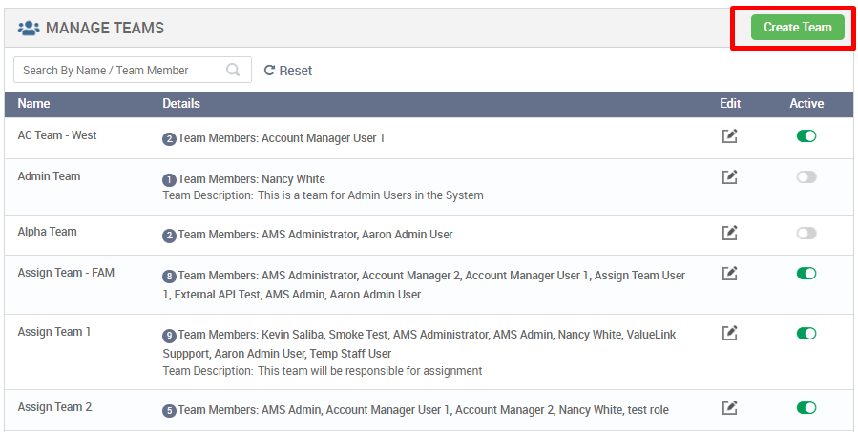The image size is (858, 432).
Task: Click the Details column header
Action: (181, 103)
